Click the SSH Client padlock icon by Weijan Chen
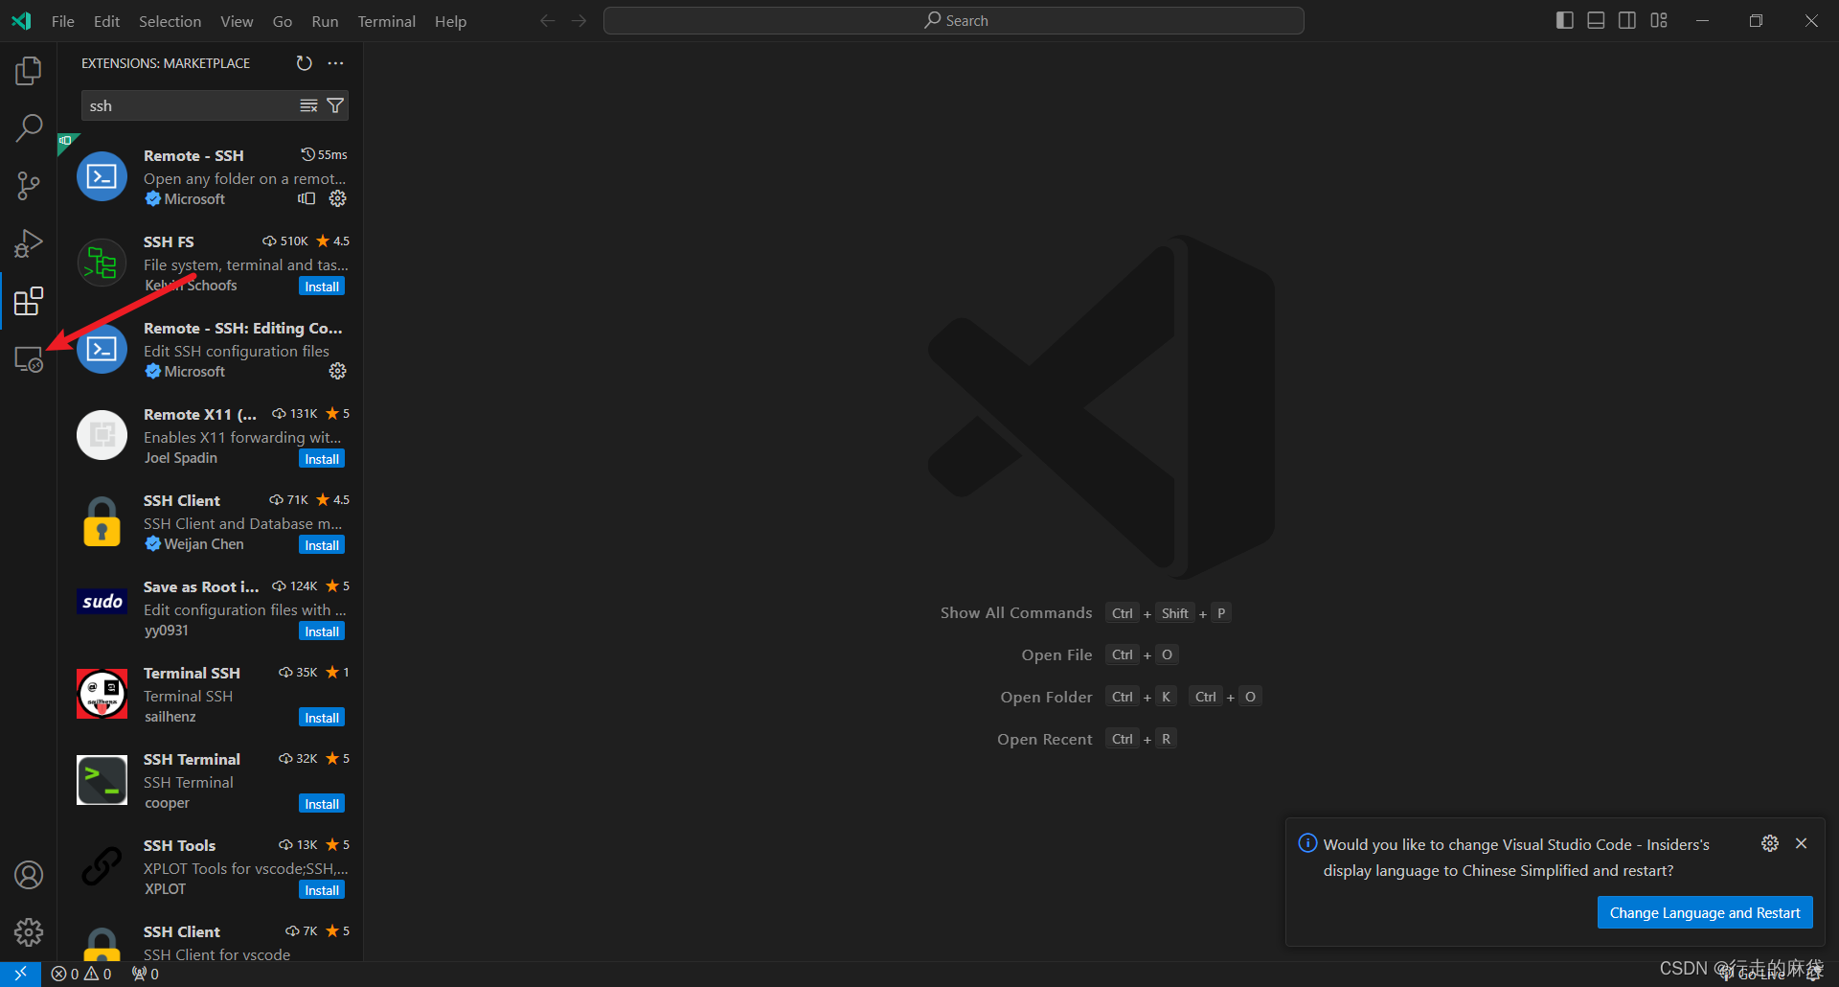Screen dimensions: 1839x987 tap(102, 521)
